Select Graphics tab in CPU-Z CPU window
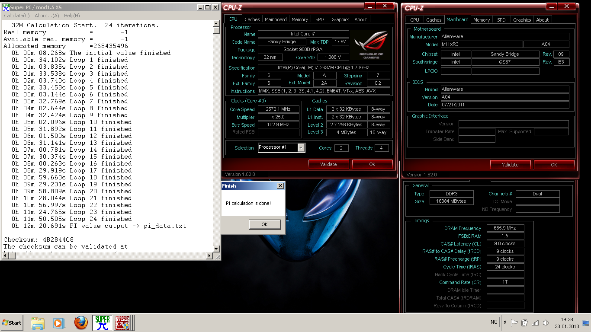Screen dimensions: 591x332 point(340,19)
